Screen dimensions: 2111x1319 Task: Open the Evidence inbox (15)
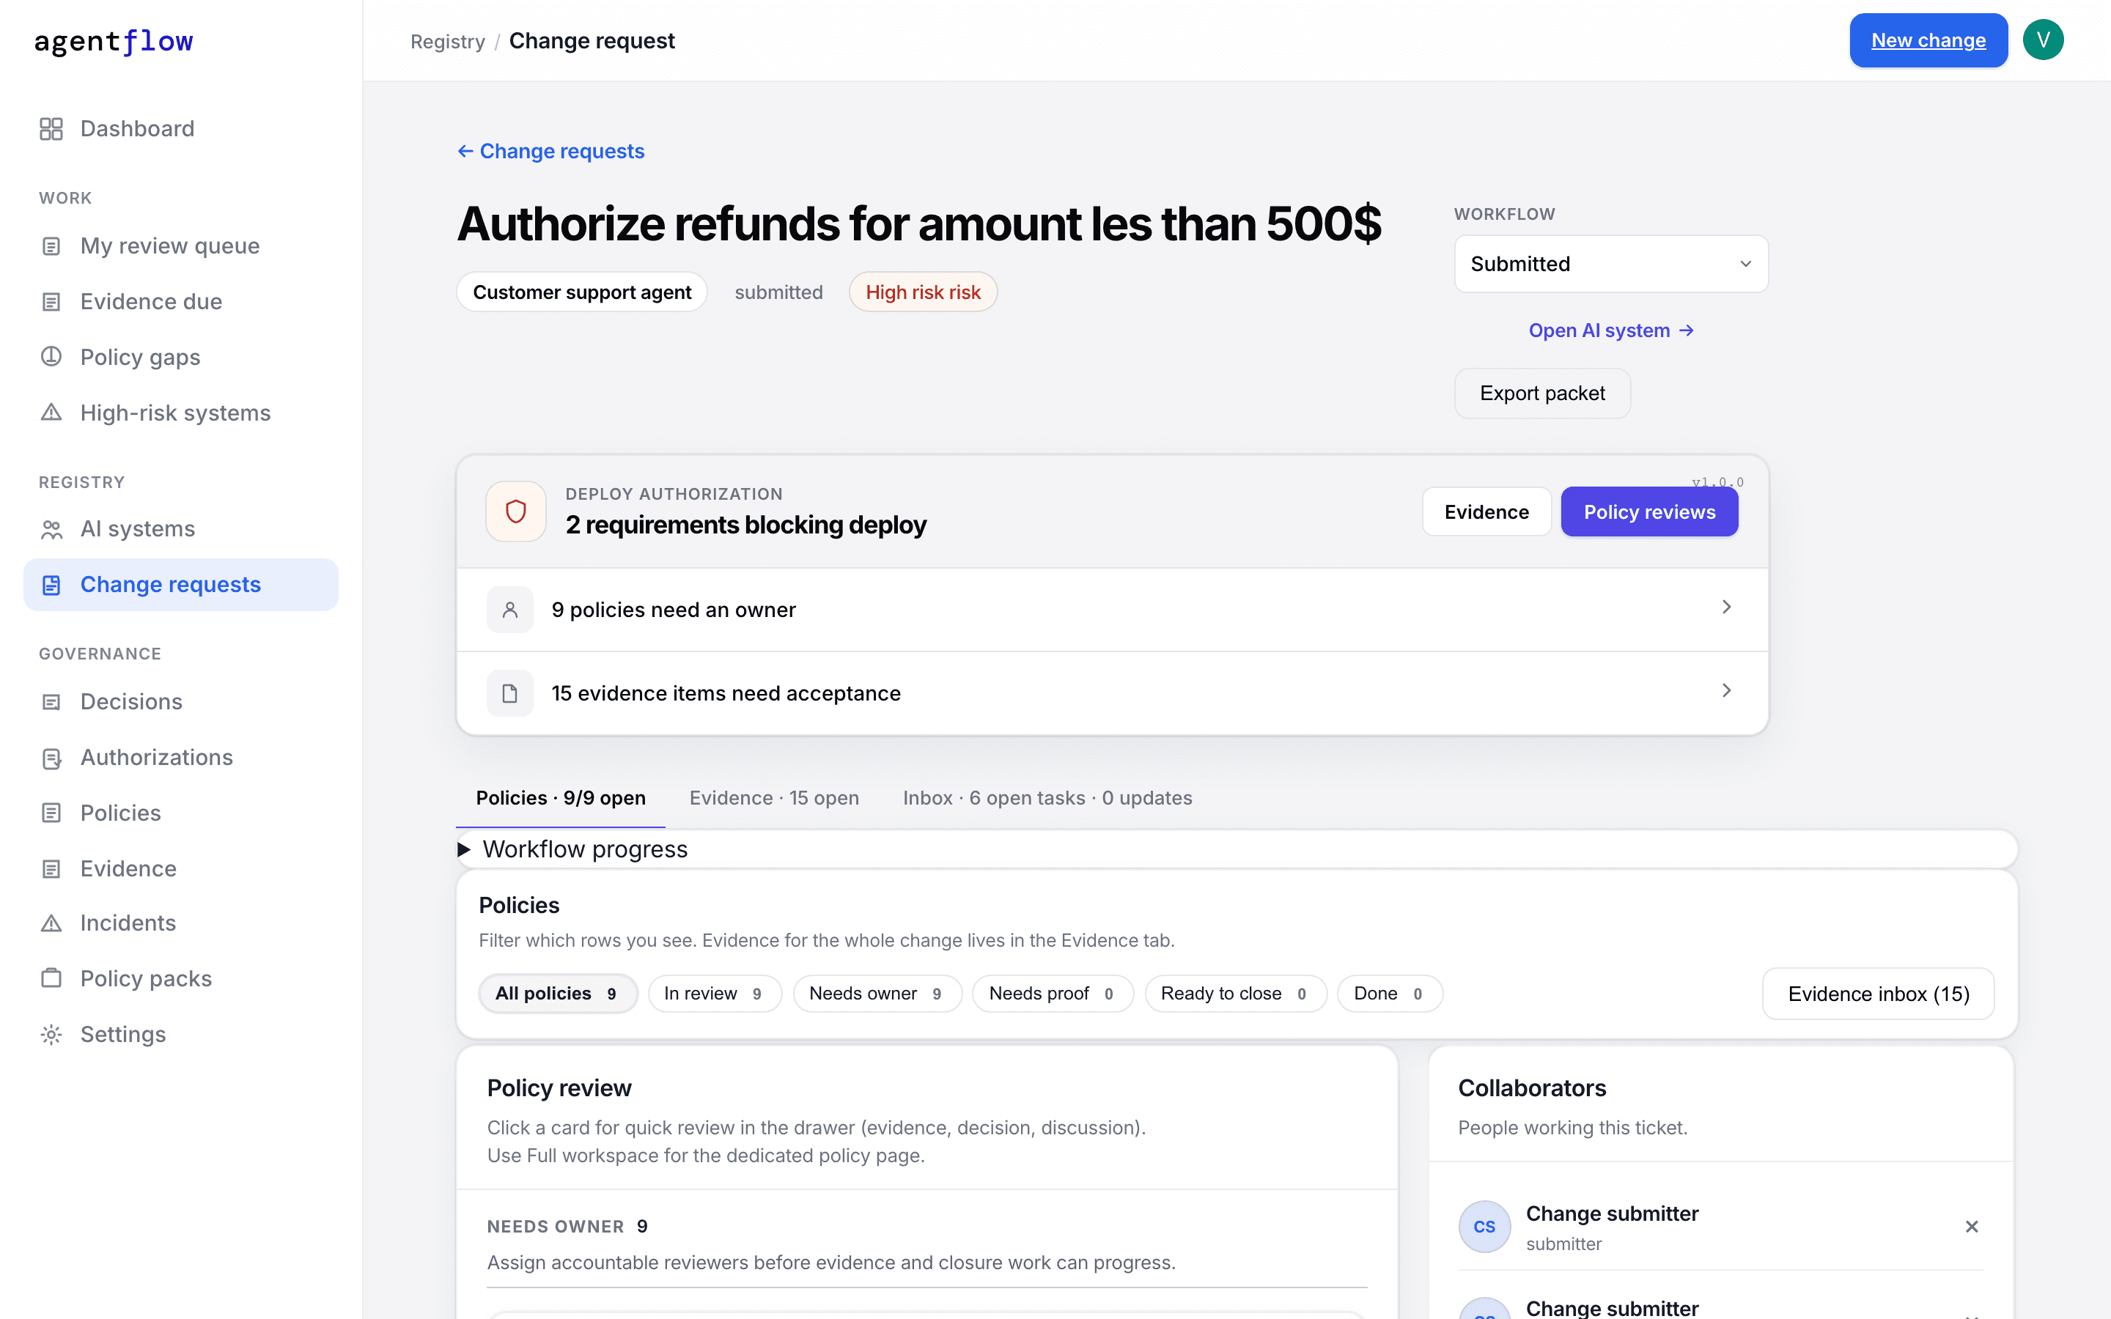tap(1877, 994)
